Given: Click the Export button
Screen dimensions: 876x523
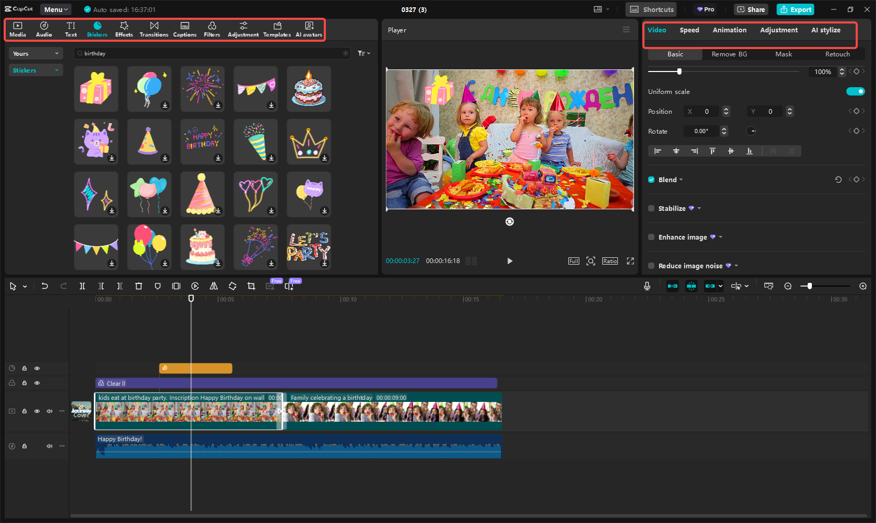Looking at the screenshot, I should (795, 9).
